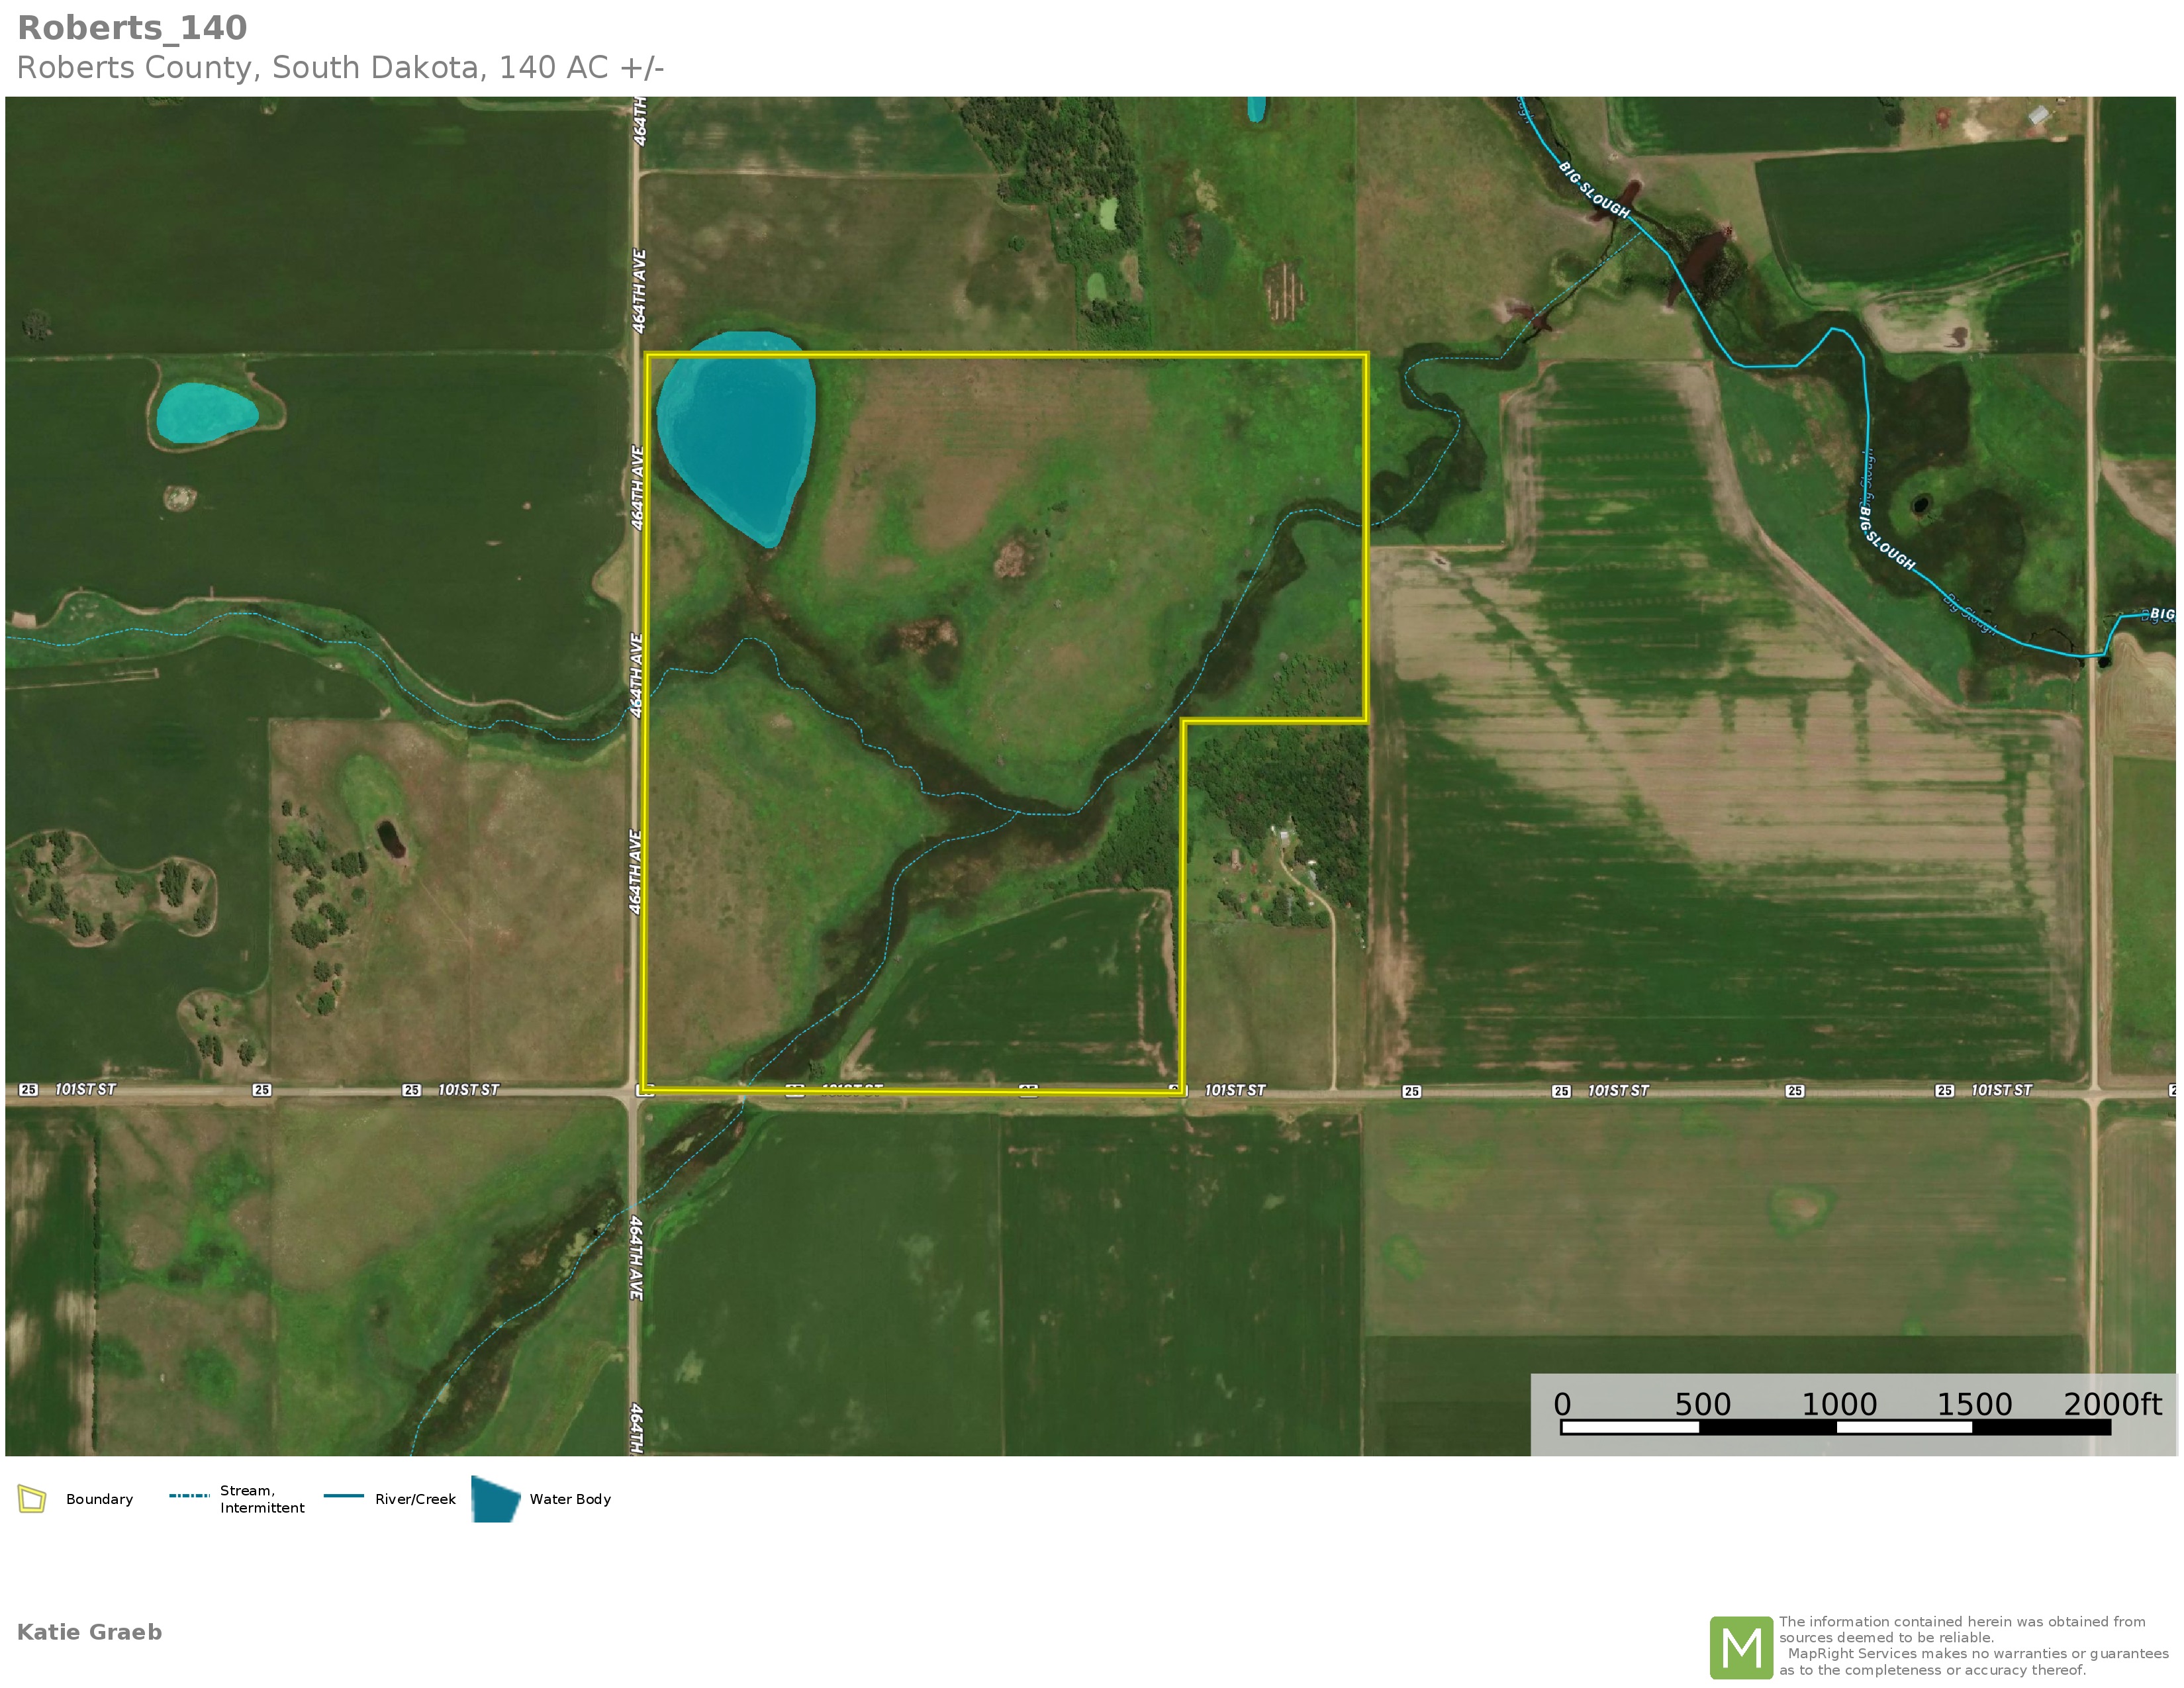The width and height of the screenshot is (2184, 1688).
Task: Click the 500 mark on scale bar
Action: click(1702, 1404)
